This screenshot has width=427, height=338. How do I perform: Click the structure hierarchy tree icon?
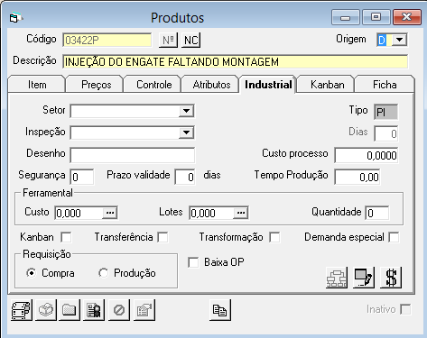click(337, 278)
